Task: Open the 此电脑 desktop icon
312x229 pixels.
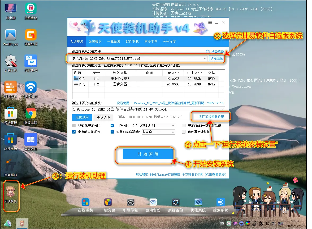Action: (11, 11)
